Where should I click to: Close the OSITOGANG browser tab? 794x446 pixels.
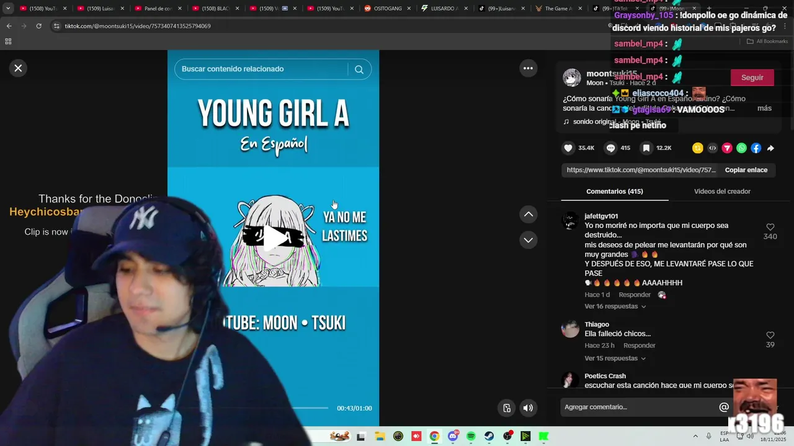409,9
